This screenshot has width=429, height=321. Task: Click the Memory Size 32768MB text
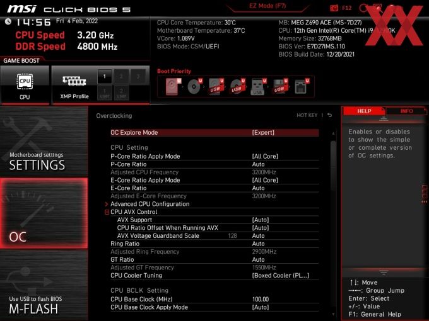[310, 38]
